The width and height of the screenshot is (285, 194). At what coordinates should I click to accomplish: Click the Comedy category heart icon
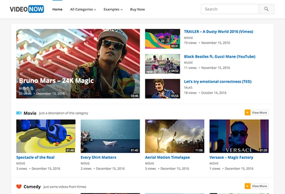(19, 186)
